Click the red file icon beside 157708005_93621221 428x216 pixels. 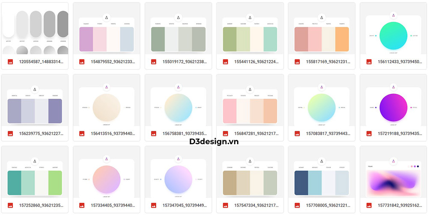coord(297,206)
